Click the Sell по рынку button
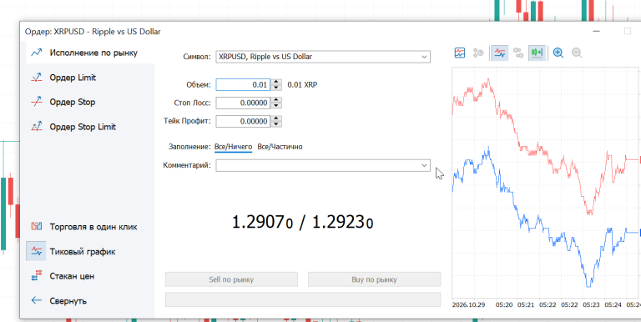 pos(231,280)
